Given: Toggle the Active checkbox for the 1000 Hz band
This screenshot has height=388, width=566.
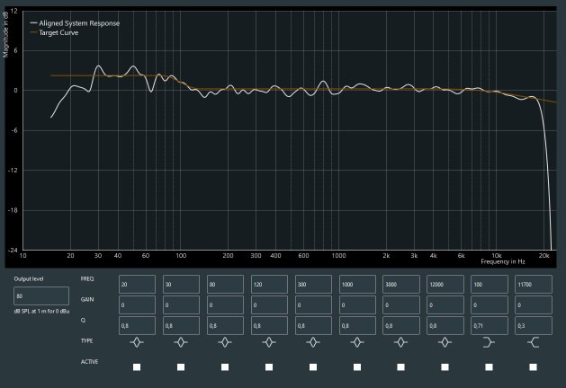Looking at the screenshot, I should pos(357,366).
